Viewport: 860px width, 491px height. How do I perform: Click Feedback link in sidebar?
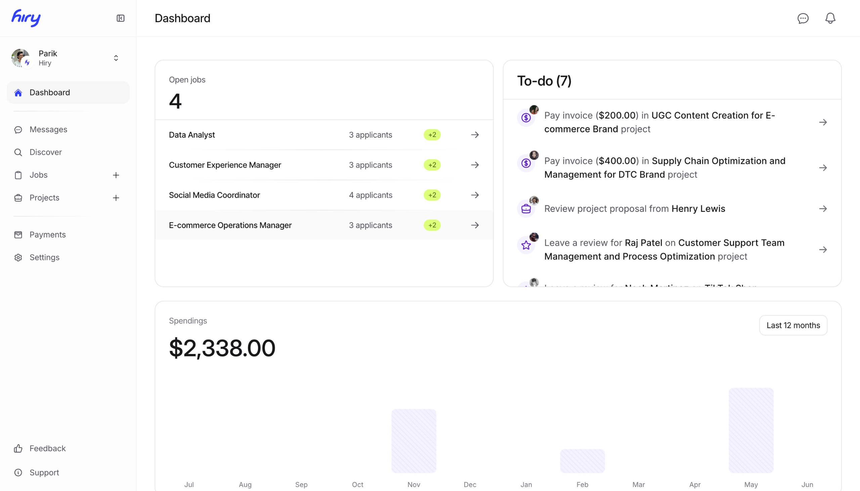pyautogui.click(x=48, y=448)
